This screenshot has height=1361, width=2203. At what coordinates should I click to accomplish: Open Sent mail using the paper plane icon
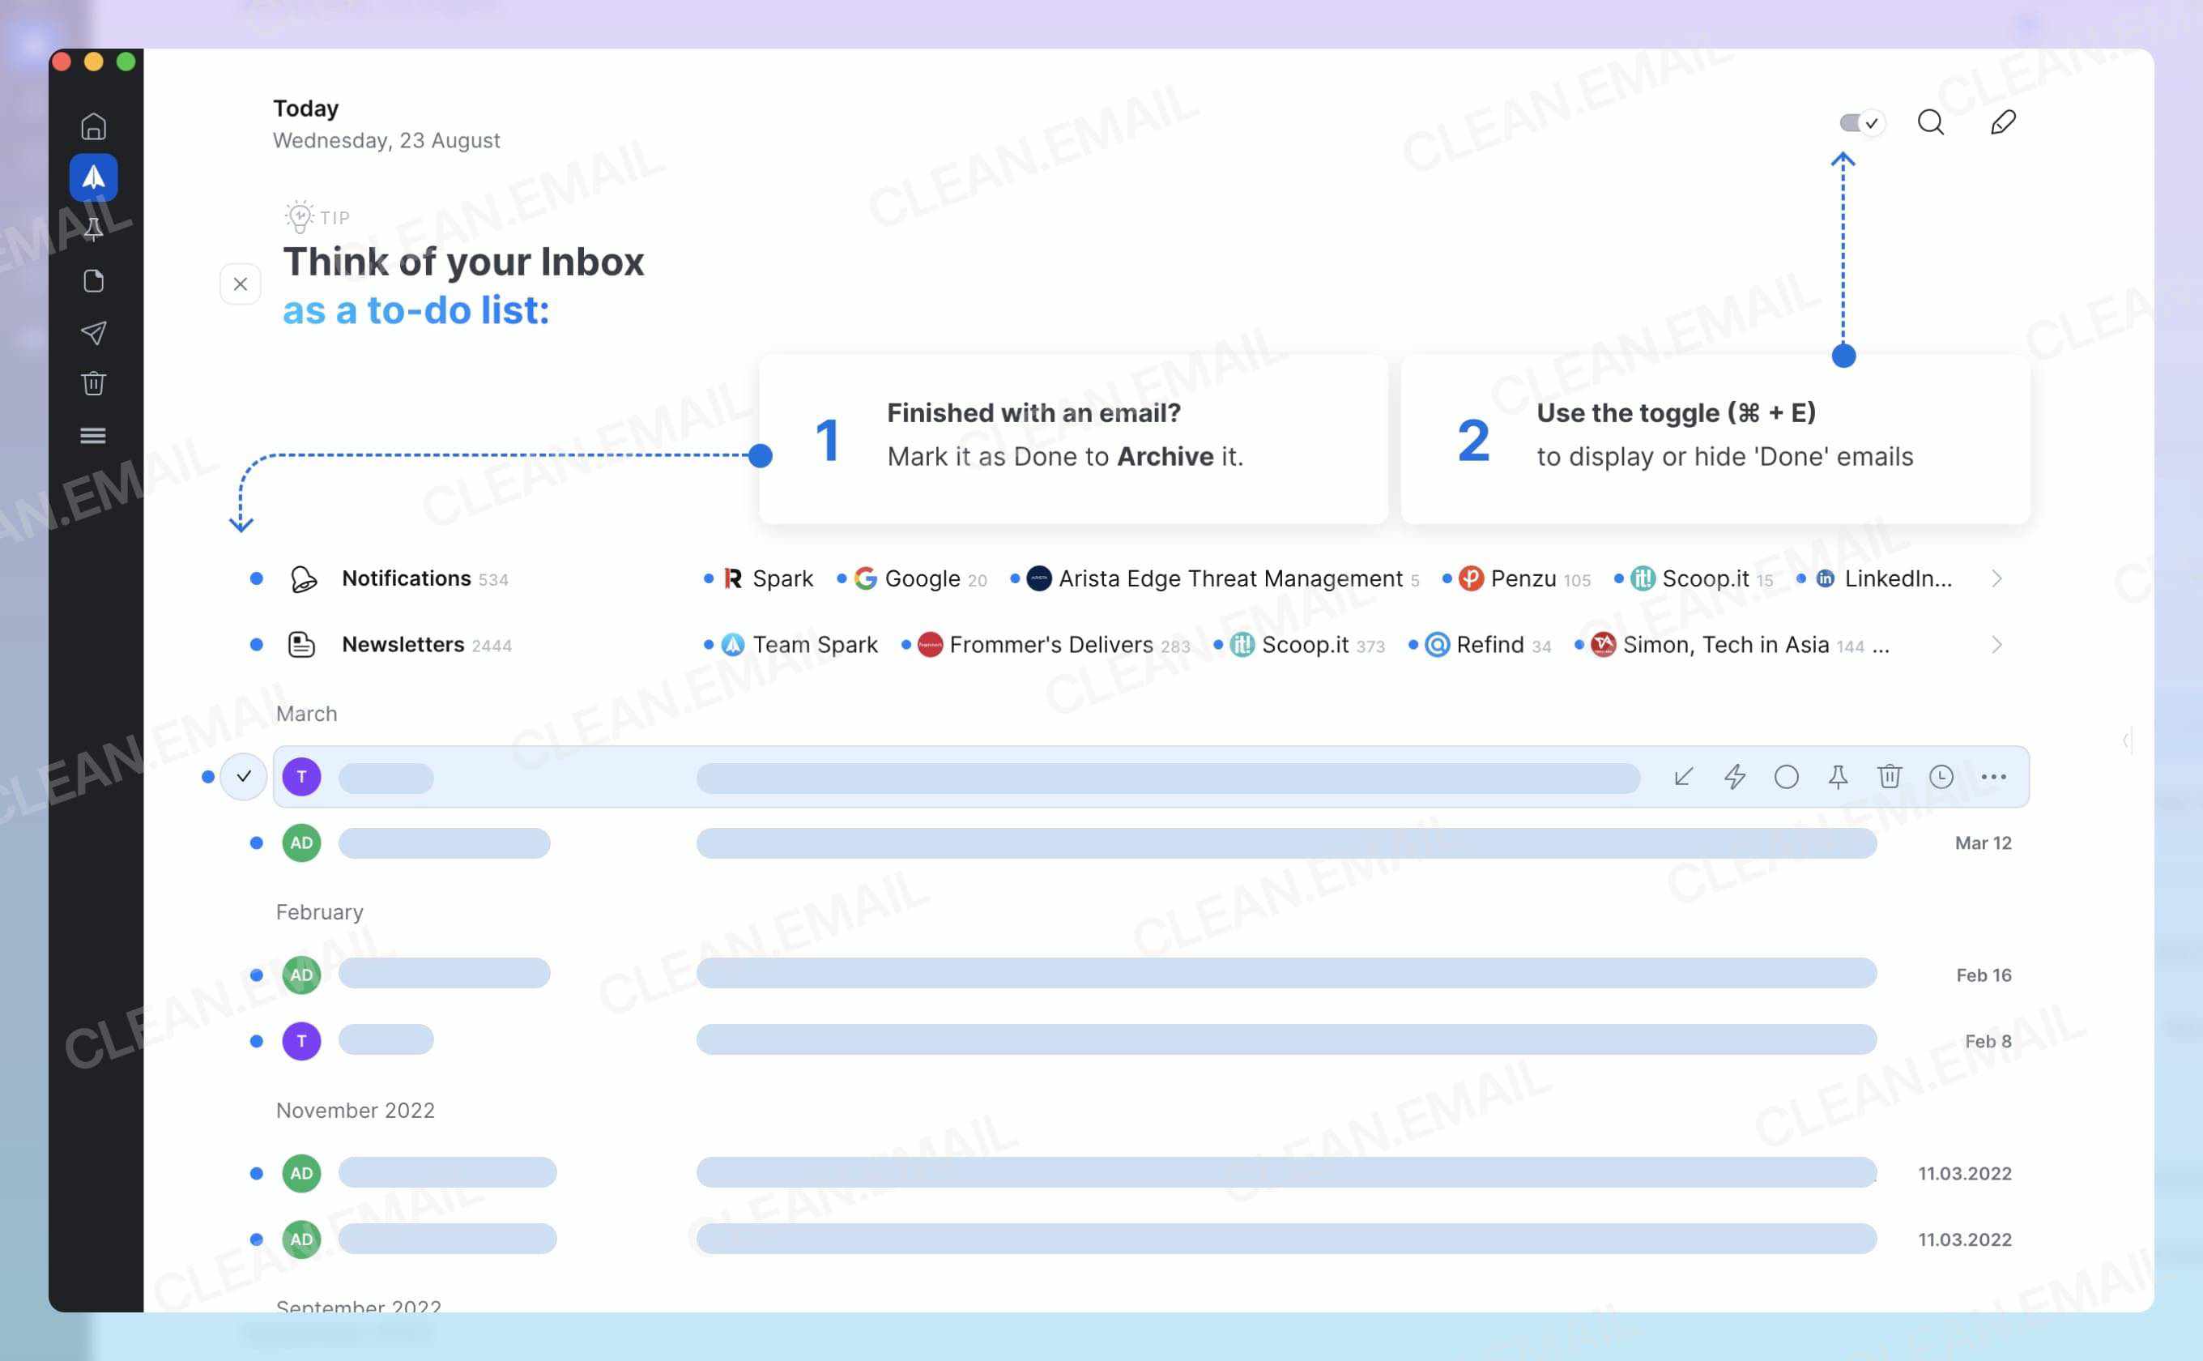tap(95, 332)
